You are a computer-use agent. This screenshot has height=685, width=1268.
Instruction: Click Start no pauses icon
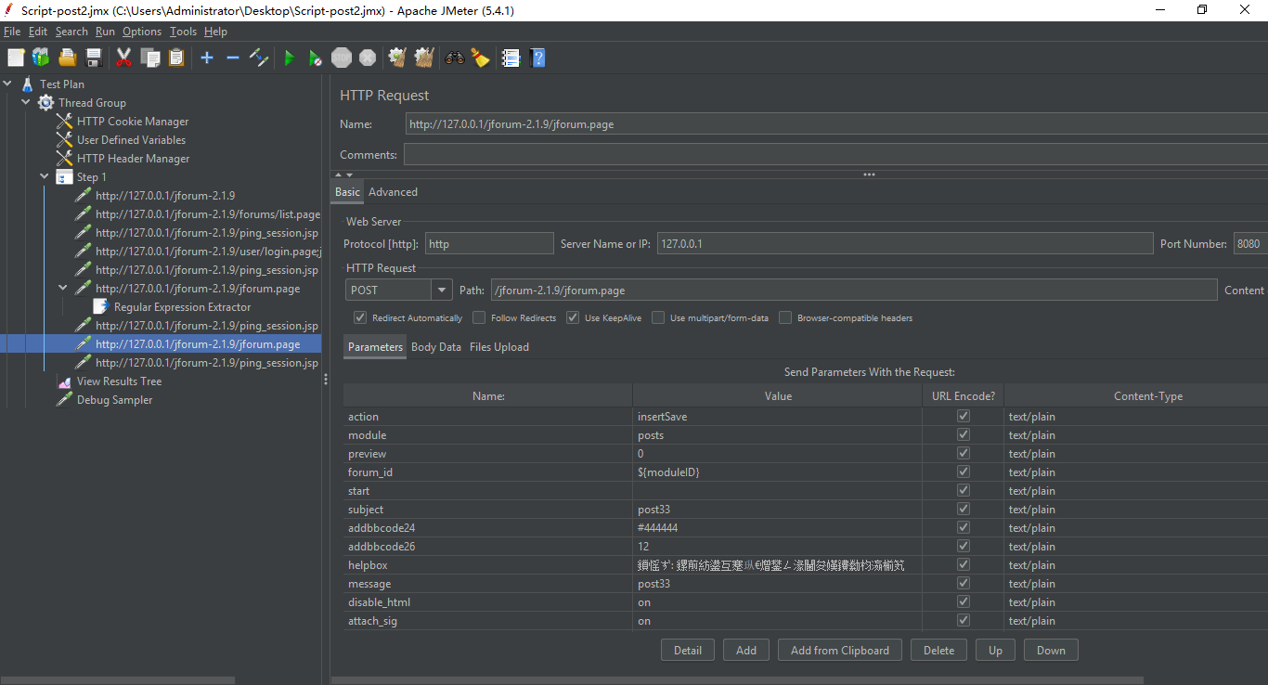(316, 58)
